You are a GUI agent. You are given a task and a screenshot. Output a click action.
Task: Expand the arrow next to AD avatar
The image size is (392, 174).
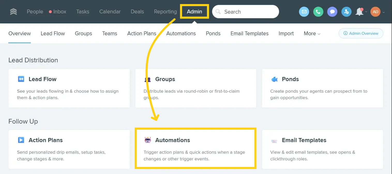383,12
